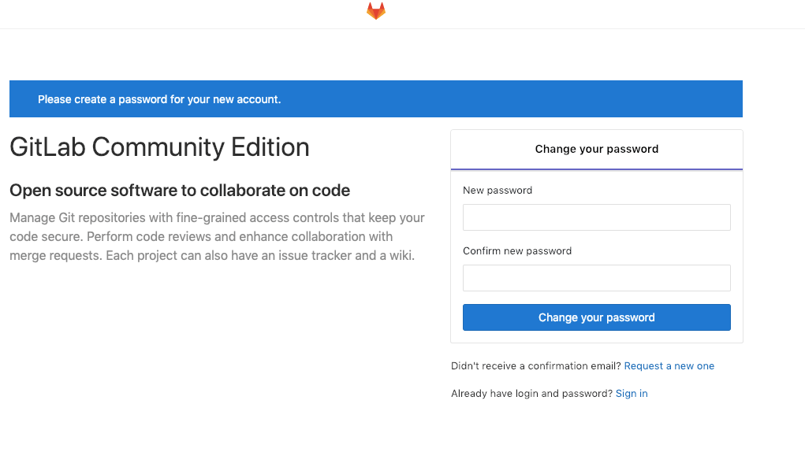The width and height of the screenshot is (805, 456).
Task: Focus the Confirm new password field
Action: (596, 278)
